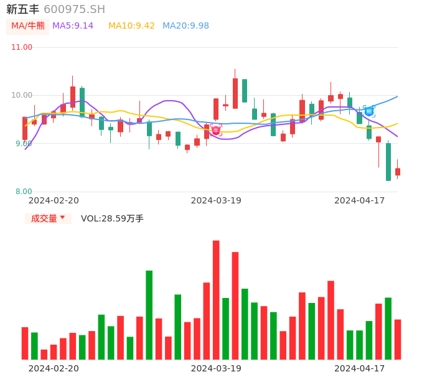Select the 2024-02-20 date on the price axis
427x377 pixels.
(x=54, y=200)
